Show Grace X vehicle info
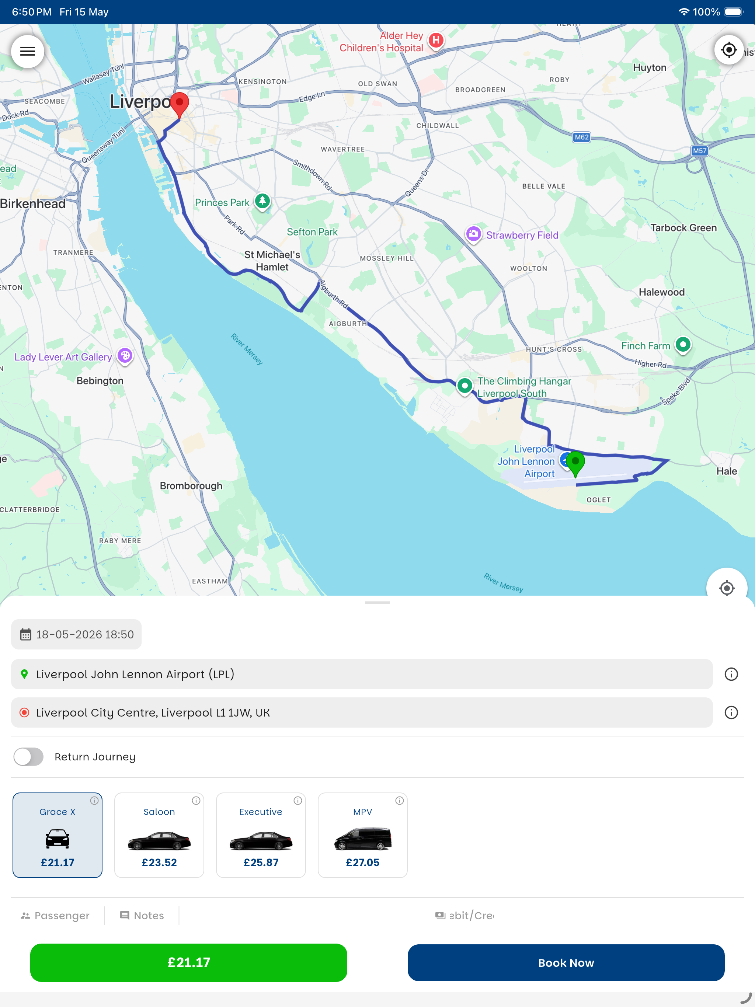Screen dimensions: 755x1007 click(94, 801)
